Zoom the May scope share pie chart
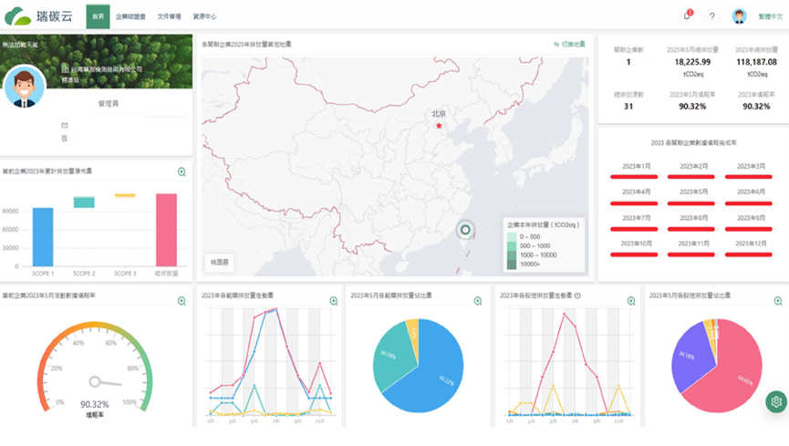Viewport: 789px width, 446px height. [x=478, y=301]
